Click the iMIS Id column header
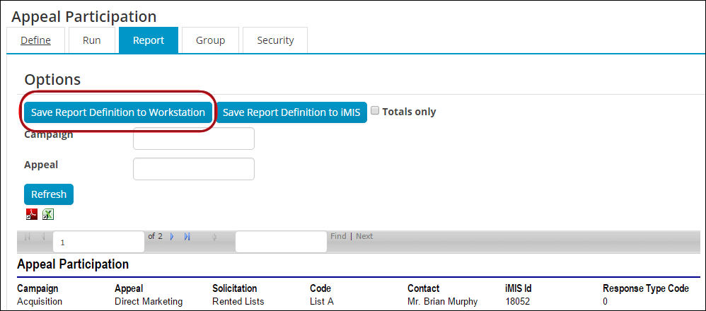Viewport: 706px width, 311px height. (x=519, y=288)
